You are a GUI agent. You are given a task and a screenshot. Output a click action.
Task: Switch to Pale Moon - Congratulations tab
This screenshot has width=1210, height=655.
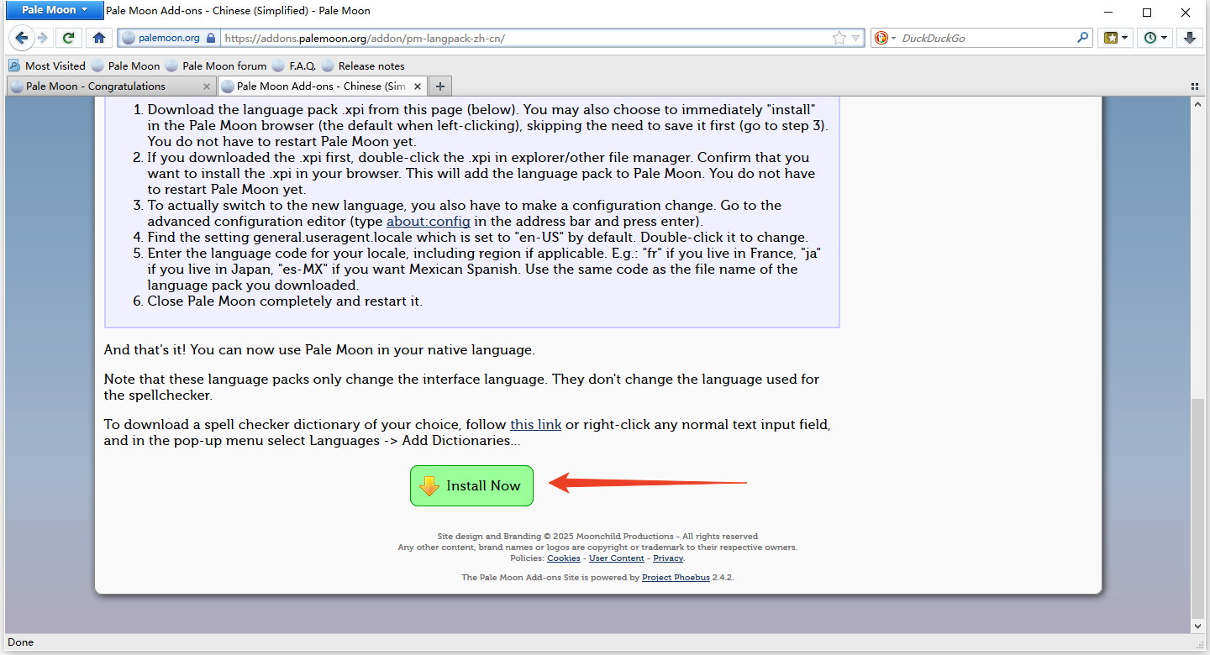click(96, 86)
